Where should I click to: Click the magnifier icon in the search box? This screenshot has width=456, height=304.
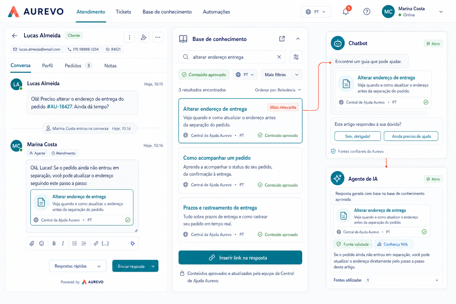(186, 57)
